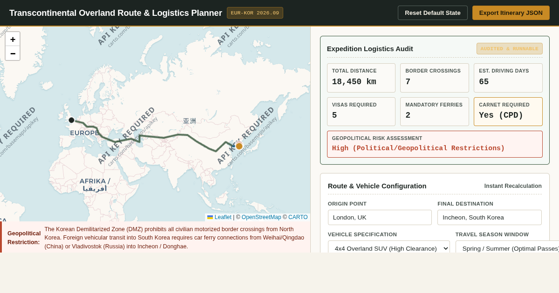Click the London origin marker on map
The width and height of the screenshot is (559, 293).
pos(71,120)
